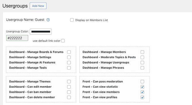
Task: Enable Dashboard - Can edit member
Action: click(69, 87)
